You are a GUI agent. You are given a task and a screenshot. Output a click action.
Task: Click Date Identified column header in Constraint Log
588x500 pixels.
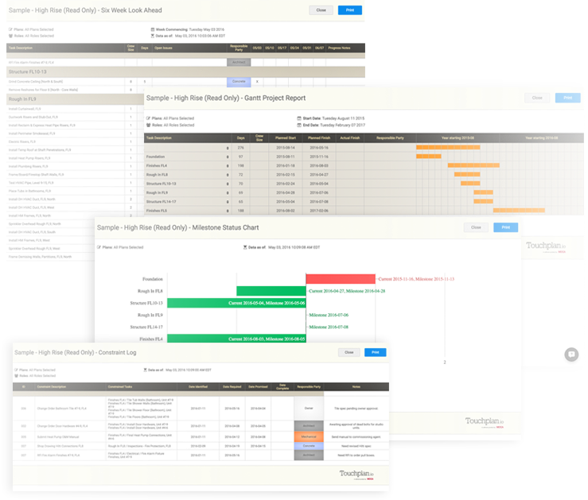(198, 387)
